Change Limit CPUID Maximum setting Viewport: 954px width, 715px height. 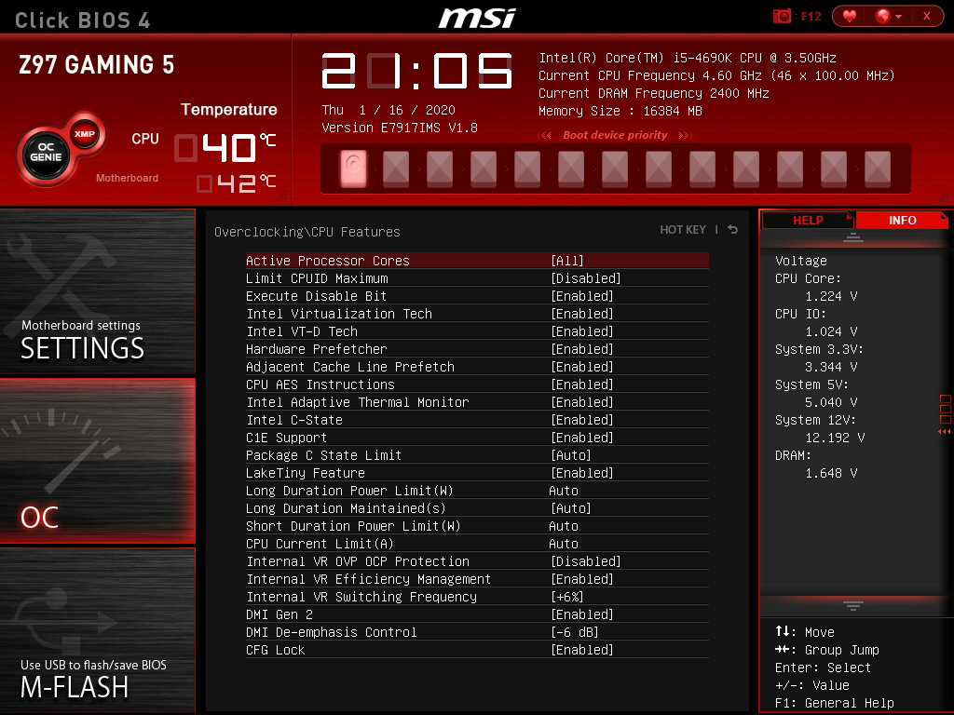point(477,278)
